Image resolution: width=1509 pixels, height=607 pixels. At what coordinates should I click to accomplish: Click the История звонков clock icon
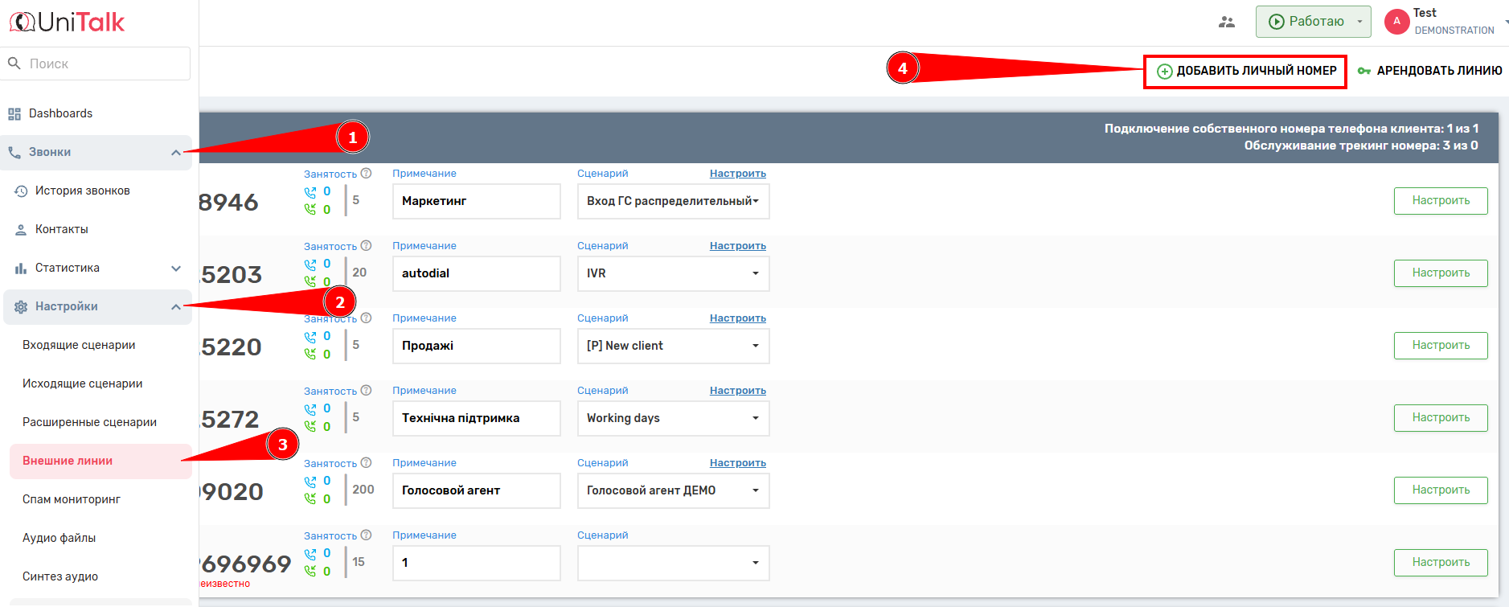pos(21,191)
